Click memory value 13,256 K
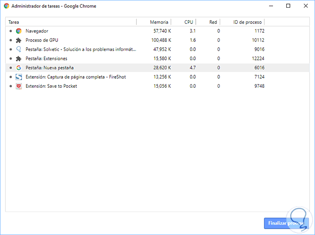 (x=162, y=77)
